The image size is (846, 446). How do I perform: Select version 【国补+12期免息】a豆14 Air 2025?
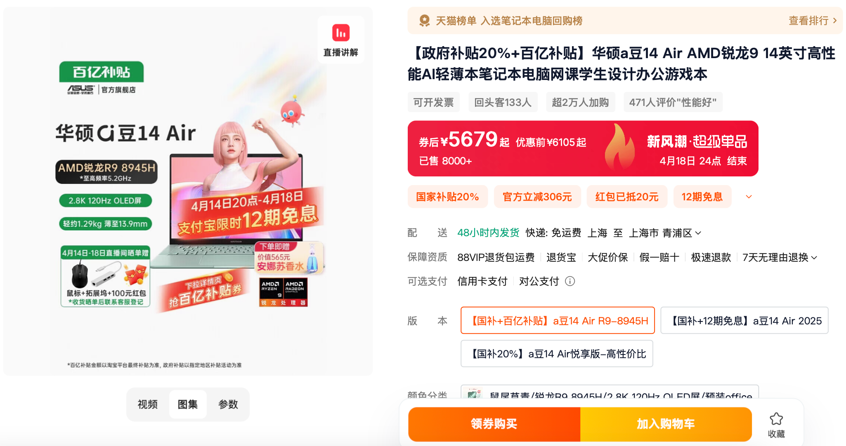(x=744, y=320)
